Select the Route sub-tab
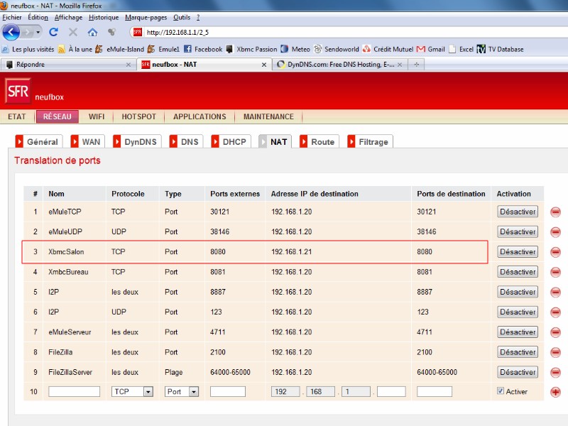 pos(319,141)
